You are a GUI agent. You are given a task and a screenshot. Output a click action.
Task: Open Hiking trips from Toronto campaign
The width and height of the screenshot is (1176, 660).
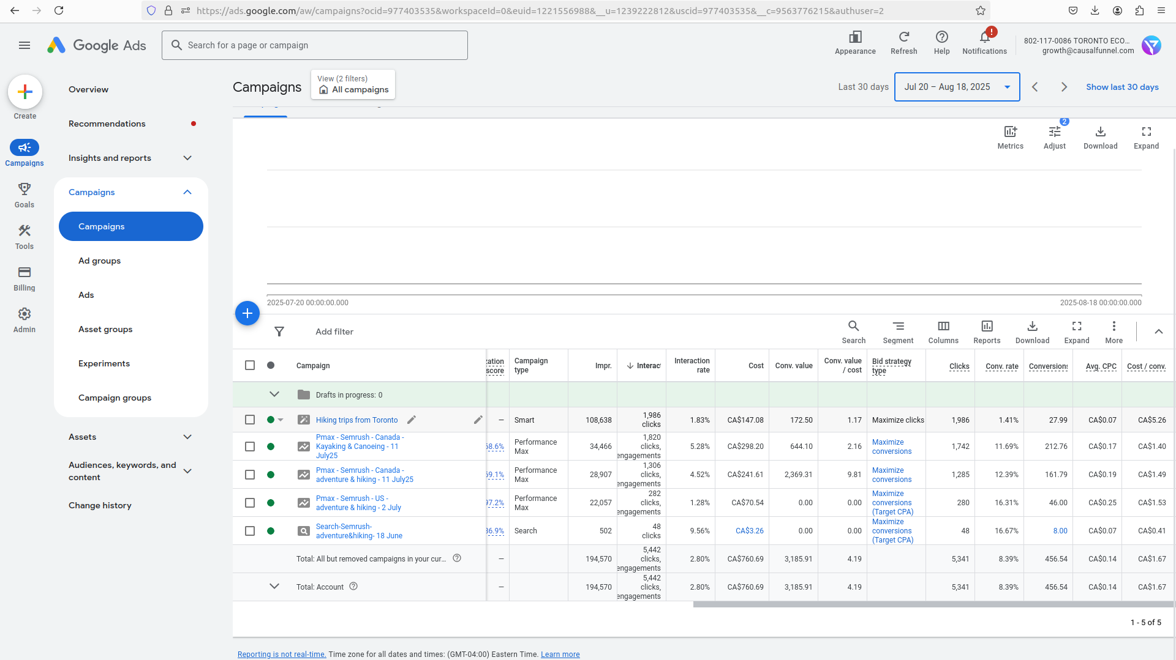tap(356, 420)
